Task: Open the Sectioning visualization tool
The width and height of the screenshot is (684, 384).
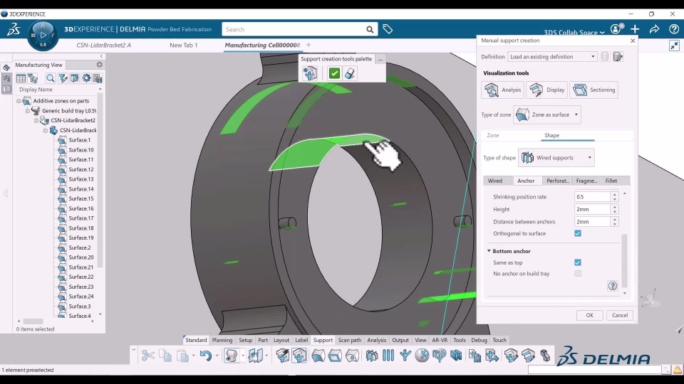Action: (594, 90)
